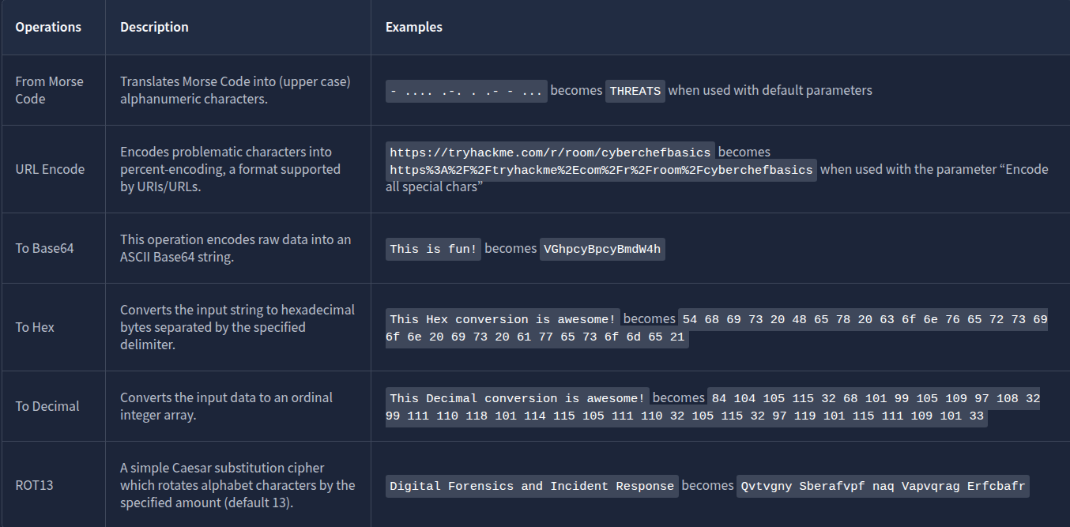Click the ROT13 Caesar cipher description text
The height and width of the screenshot is (527, 1070).
click(x=237, y=485)
